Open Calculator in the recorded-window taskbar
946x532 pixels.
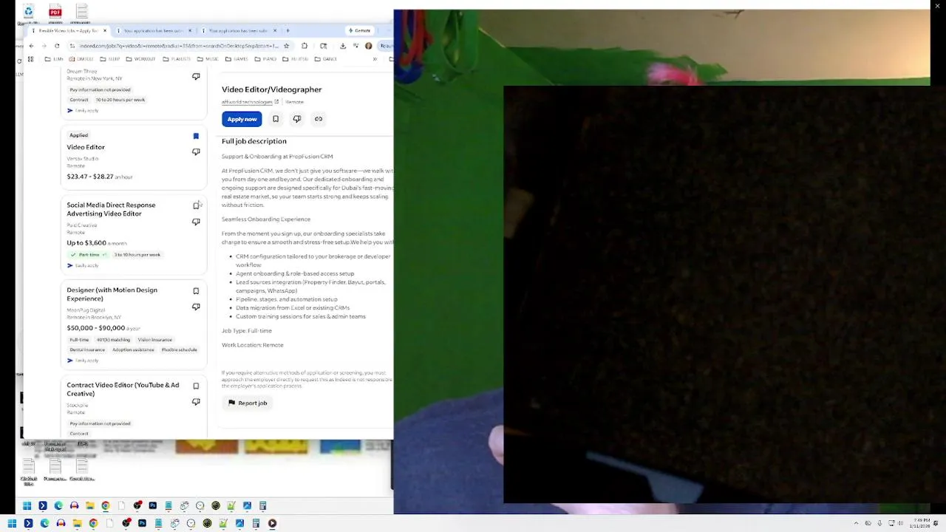(x=263, y=506)
